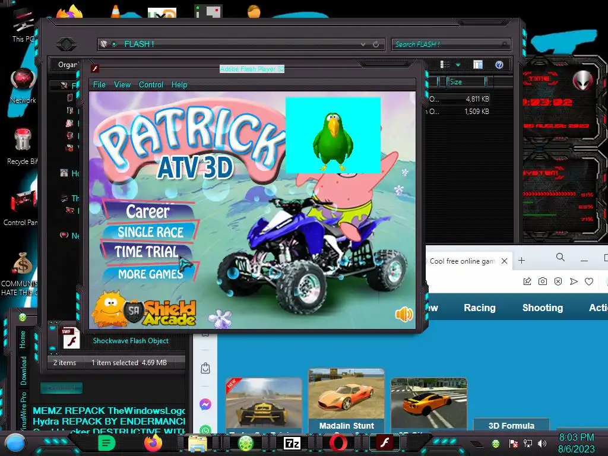Take a snapshot with Opera camera icon
The image size is (608, 456).
coord(543,281)
